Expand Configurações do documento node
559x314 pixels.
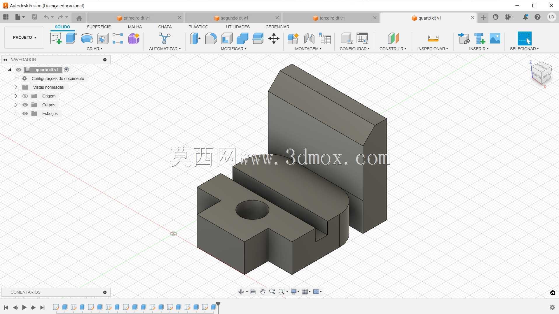click(x=16, y=78)
